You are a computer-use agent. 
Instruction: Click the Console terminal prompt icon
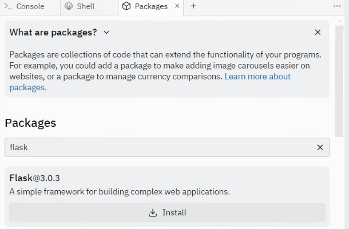8,6
